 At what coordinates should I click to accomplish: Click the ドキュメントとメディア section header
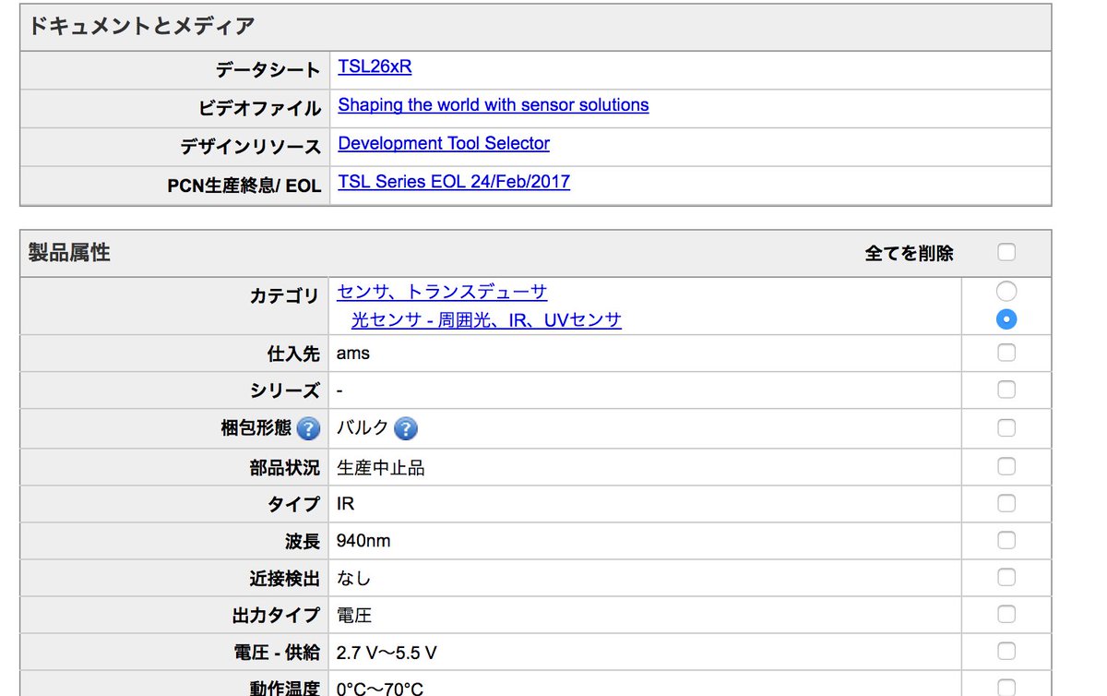tap(141, 26)
